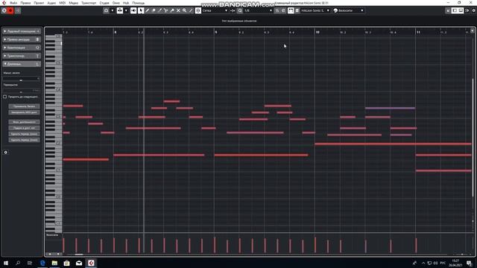Enable the Продлить до следующего checkbox

tap(5, 97)
